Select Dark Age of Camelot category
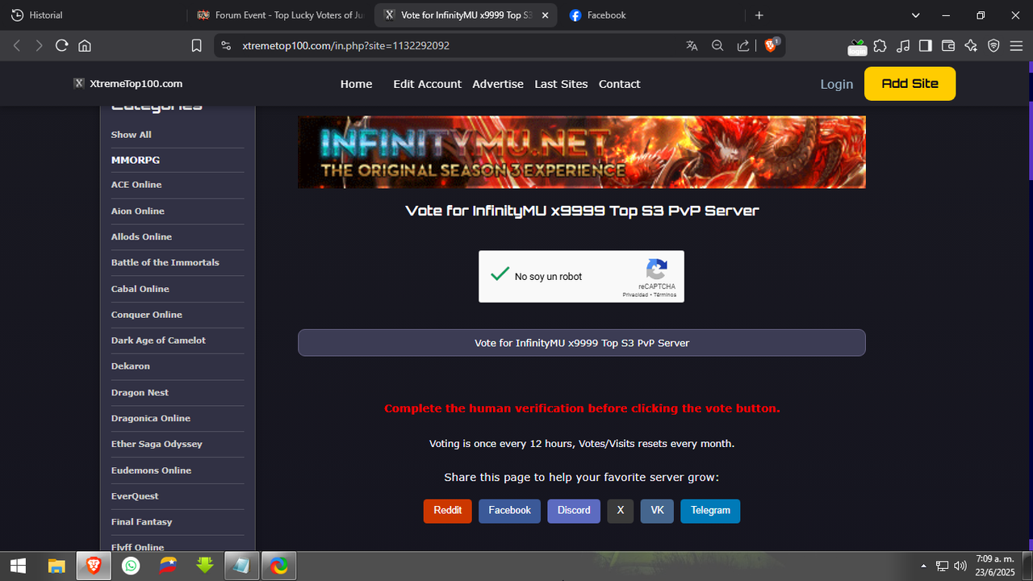 tap(158, 341)
